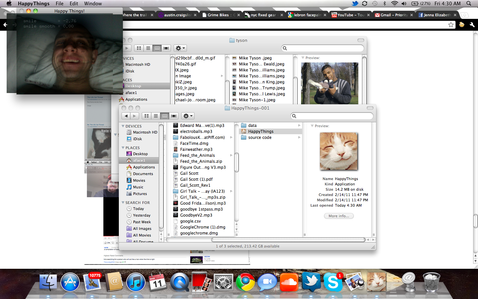Open the action gear menu in tyson window
The width and height of the screenshot is (478, 299).
[180, 48]
